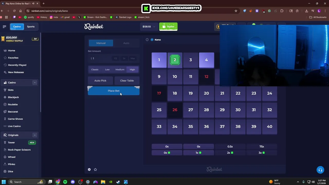Collapse the Originals sidebar section

click(x=35, y=135)
